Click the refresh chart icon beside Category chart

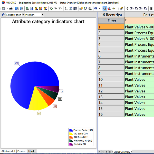click(3, 15)
